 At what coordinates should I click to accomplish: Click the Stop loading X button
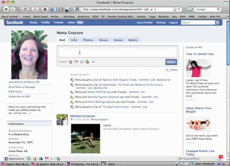[35, 9]
